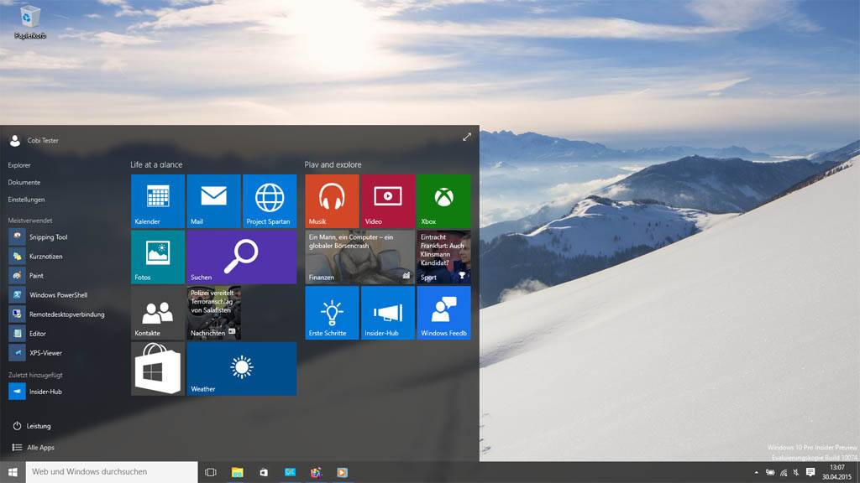Image resolution: width=860 pixels, height=483 pixels.
Task: Open the Store shopping bag tile
Action: (158, 368)
